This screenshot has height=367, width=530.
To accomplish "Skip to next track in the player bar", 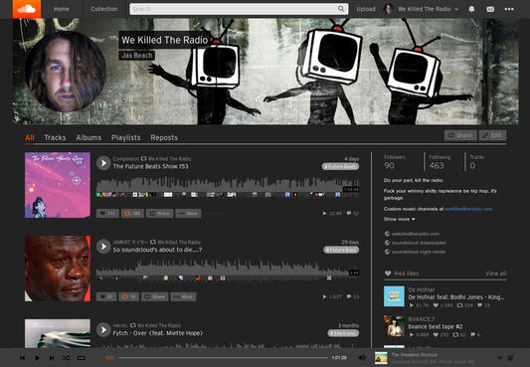I will click(x=52, y=357).
